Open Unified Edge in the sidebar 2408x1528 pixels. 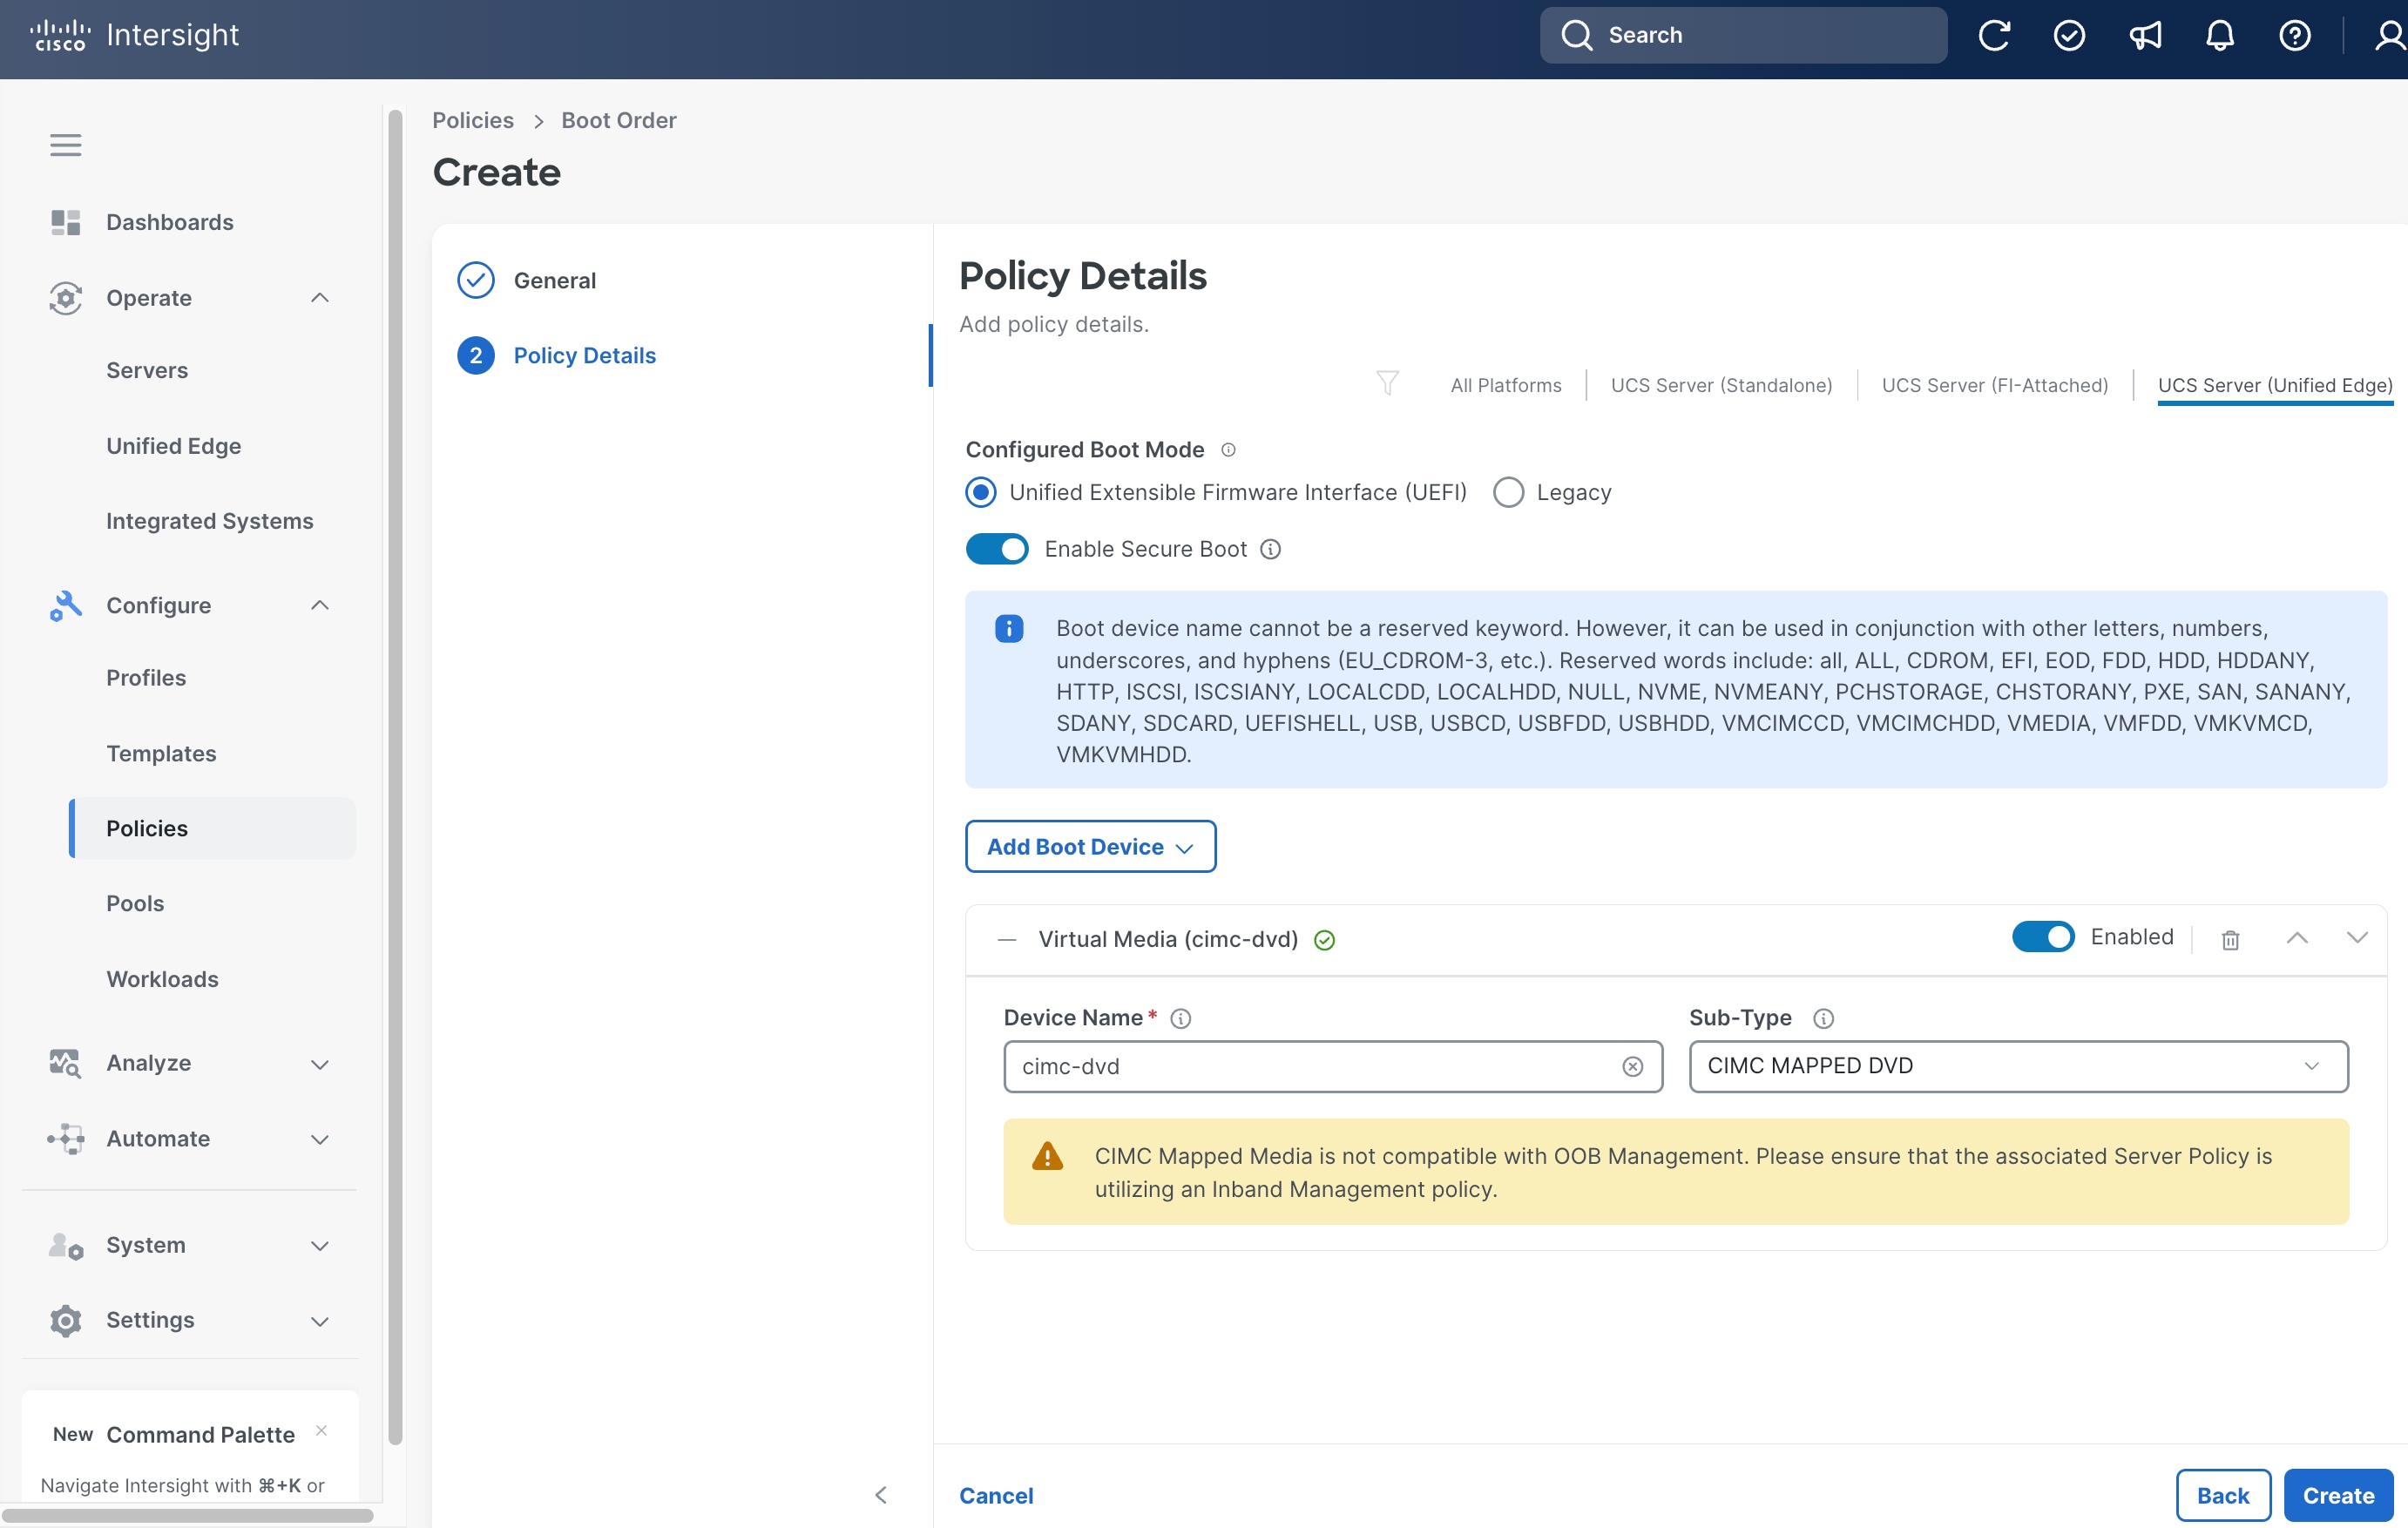pos(174,446)
